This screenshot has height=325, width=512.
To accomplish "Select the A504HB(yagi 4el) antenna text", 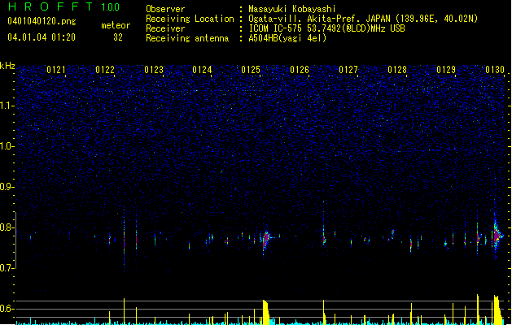I will tap(287, 38).
